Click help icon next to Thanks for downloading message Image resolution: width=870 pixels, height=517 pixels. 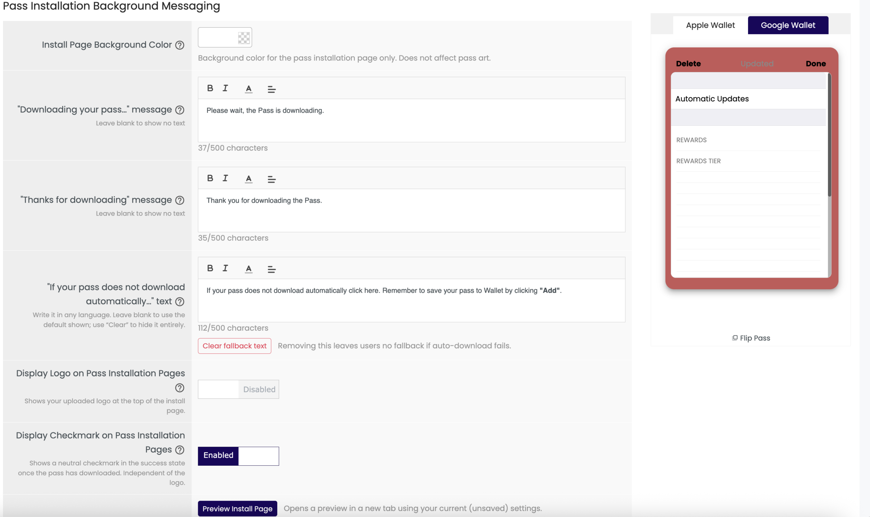tap(179, 200)
